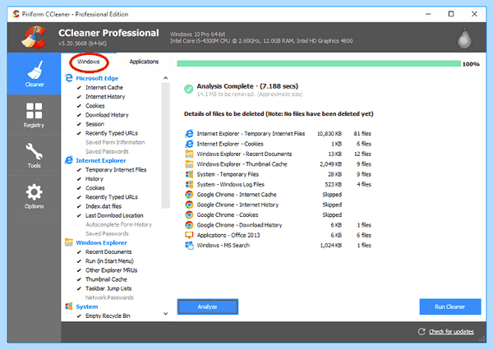Image resolution: width=493 pixels, height=350 pixels.
Task: Click the CCleaner title bar app icon
Action: tap(16, 14)
